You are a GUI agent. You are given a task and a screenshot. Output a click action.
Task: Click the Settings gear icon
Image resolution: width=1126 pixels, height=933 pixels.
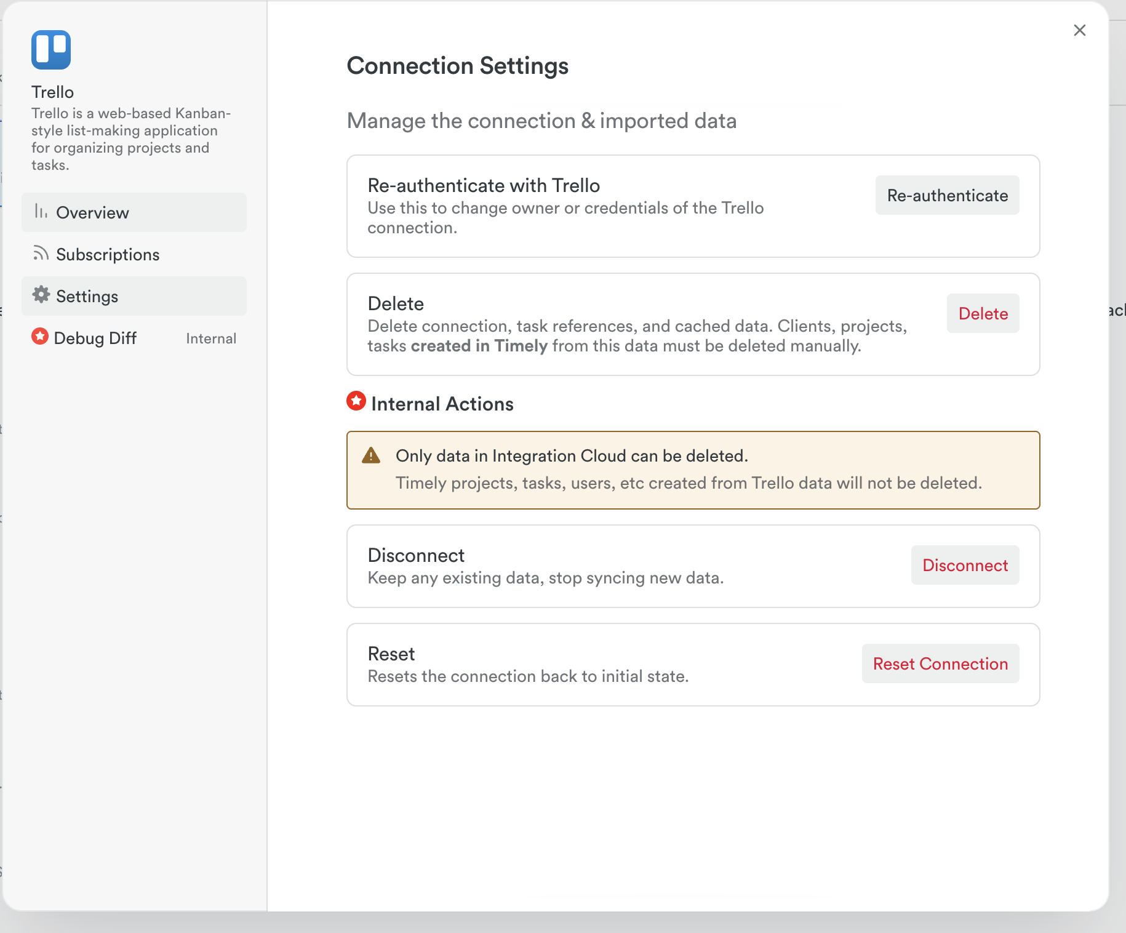tap(40, 295)
